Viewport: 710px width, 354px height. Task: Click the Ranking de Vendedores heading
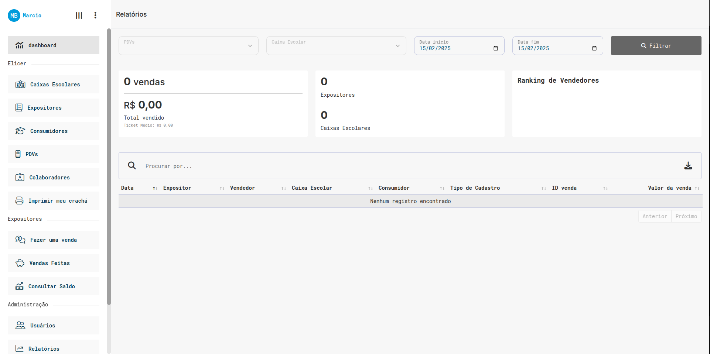click(558, 80)
